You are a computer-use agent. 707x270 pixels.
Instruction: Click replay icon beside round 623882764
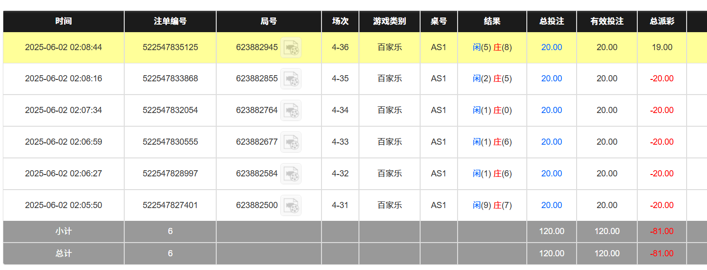tap(291, 111)
